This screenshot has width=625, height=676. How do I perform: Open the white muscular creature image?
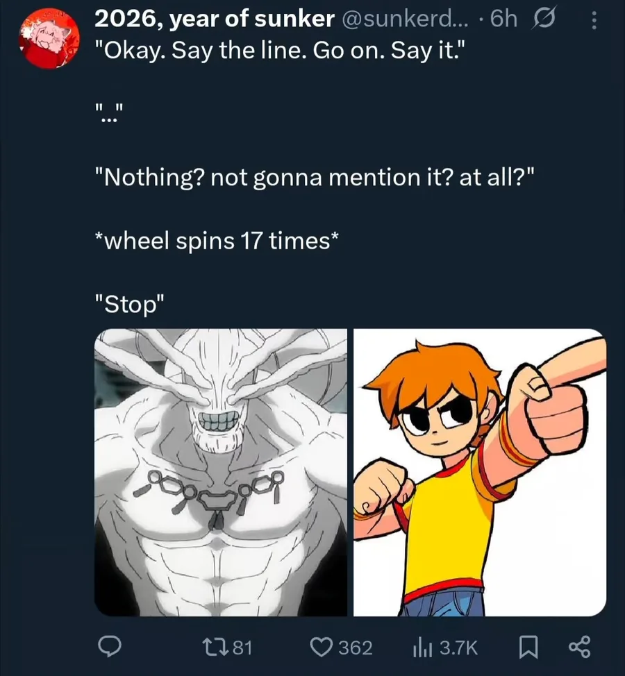pyautogui.click(x=221, y=472)
